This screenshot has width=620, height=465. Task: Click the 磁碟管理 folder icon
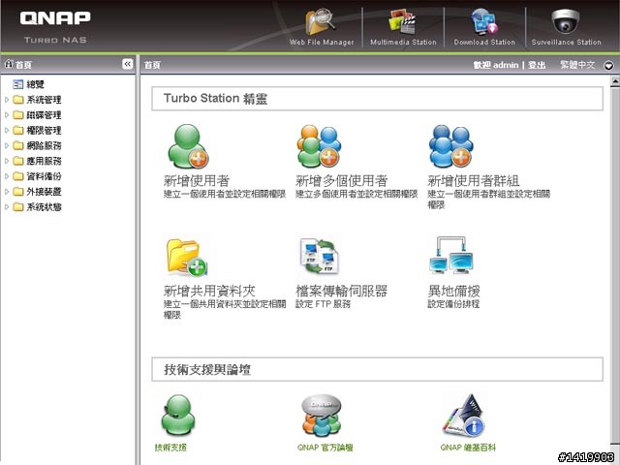tap(18, 115)
